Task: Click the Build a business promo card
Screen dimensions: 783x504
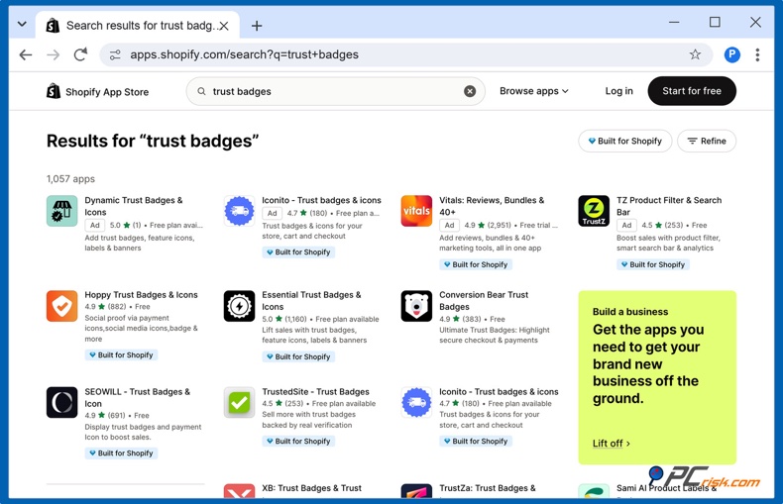Action: pos(657,377)
